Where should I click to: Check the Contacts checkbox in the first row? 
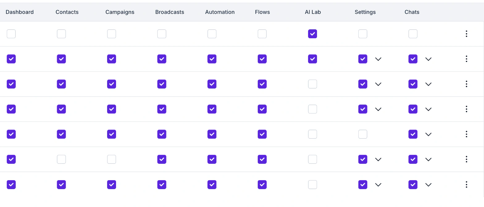pyautogui.click(x=61, y=34)
